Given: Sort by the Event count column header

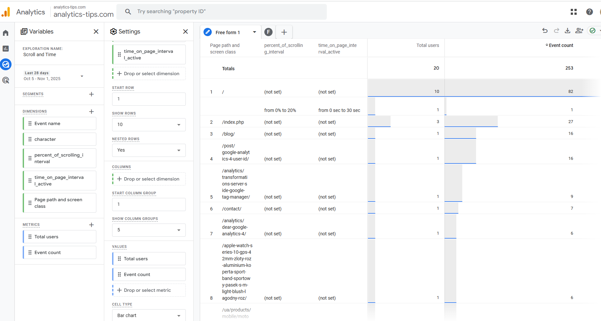Looking at the screenshot, I should click(x=561, y=45).
